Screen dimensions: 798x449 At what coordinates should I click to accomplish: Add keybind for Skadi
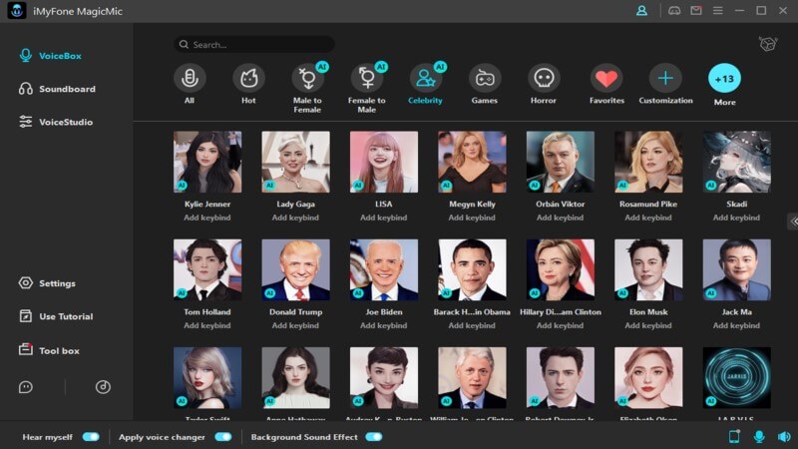click(736, 218)
